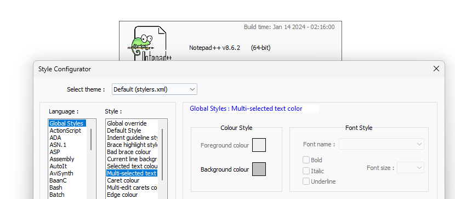455x199 pixels.
Task: Close the Style Configurator dialog
Action: pos(436,69)
